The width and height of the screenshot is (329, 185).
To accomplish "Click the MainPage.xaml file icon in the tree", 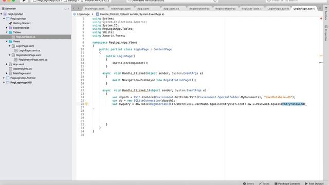I will 10,73.
